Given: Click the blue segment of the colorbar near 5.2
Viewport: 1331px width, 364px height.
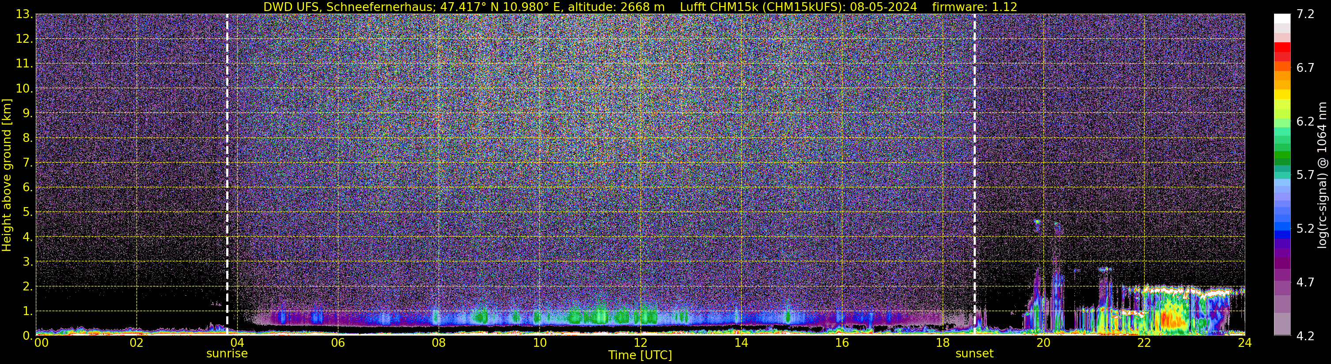Looking at the screenshot, I should tap(1282, 226).
